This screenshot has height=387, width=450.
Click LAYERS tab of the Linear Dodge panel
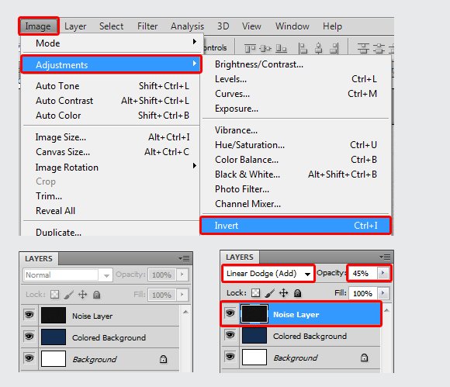tap(239, 257)
